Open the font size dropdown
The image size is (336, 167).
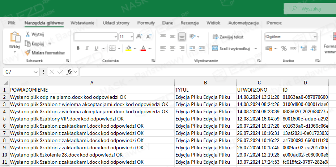pos(132,36)
